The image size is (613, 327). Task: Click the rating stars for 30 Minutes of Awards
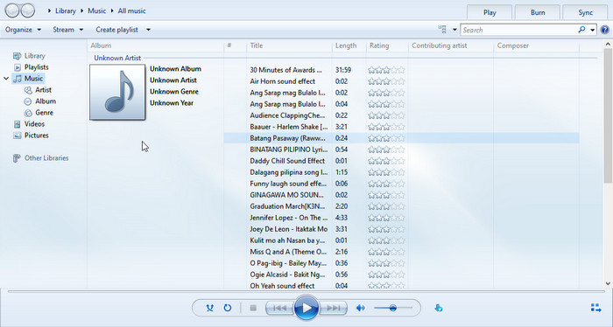tap(386, 70)
